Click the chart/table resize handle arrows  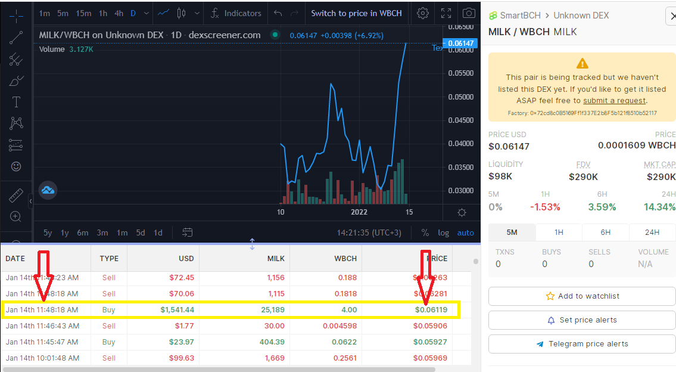click(x=252, y=244)
